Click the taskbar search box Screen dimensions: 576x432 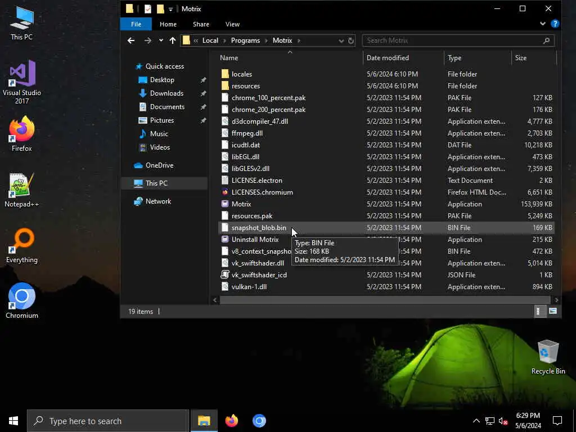(108, 421)
